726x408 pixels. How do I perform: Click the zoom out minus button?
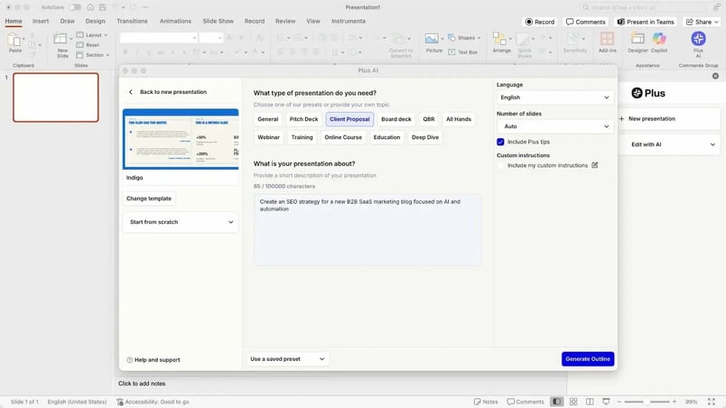(x=619, y=402)
